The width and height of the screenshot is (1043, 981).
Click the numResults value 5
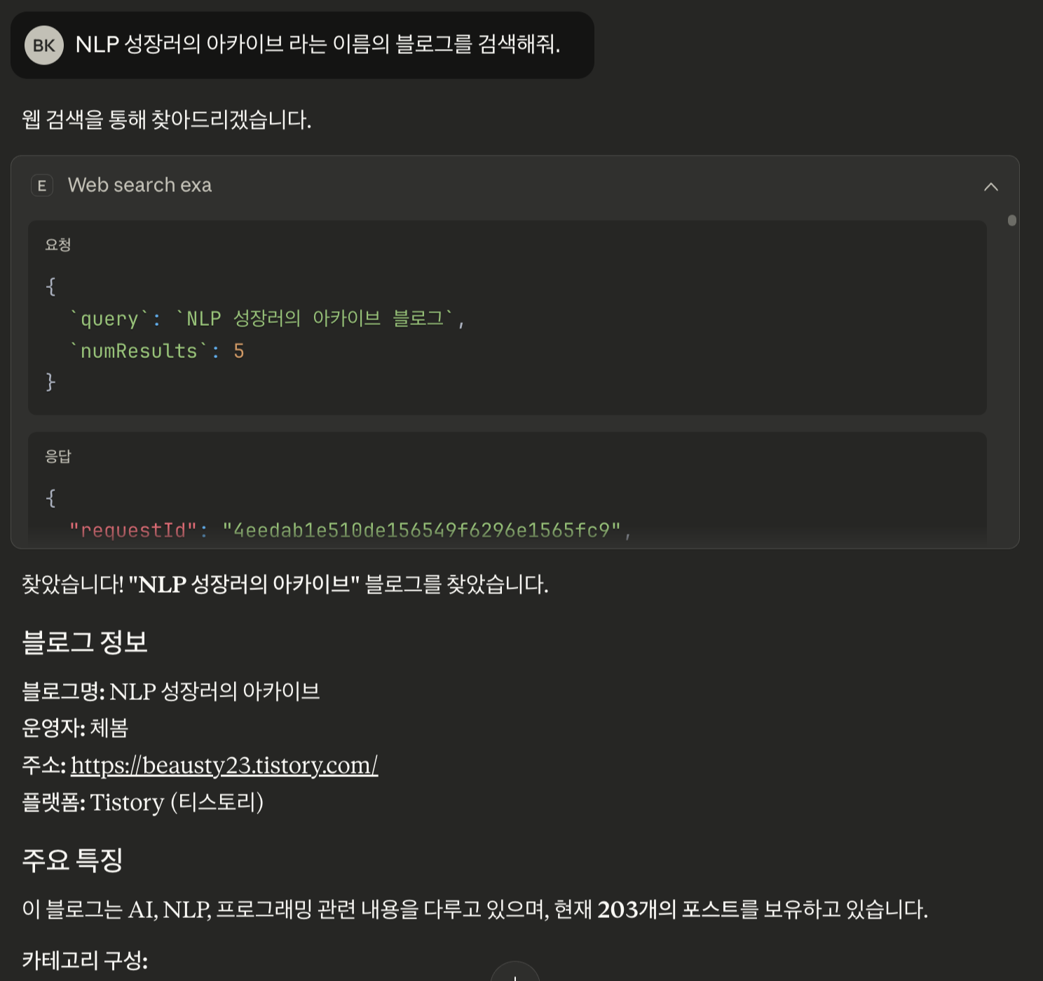point(239,351)
